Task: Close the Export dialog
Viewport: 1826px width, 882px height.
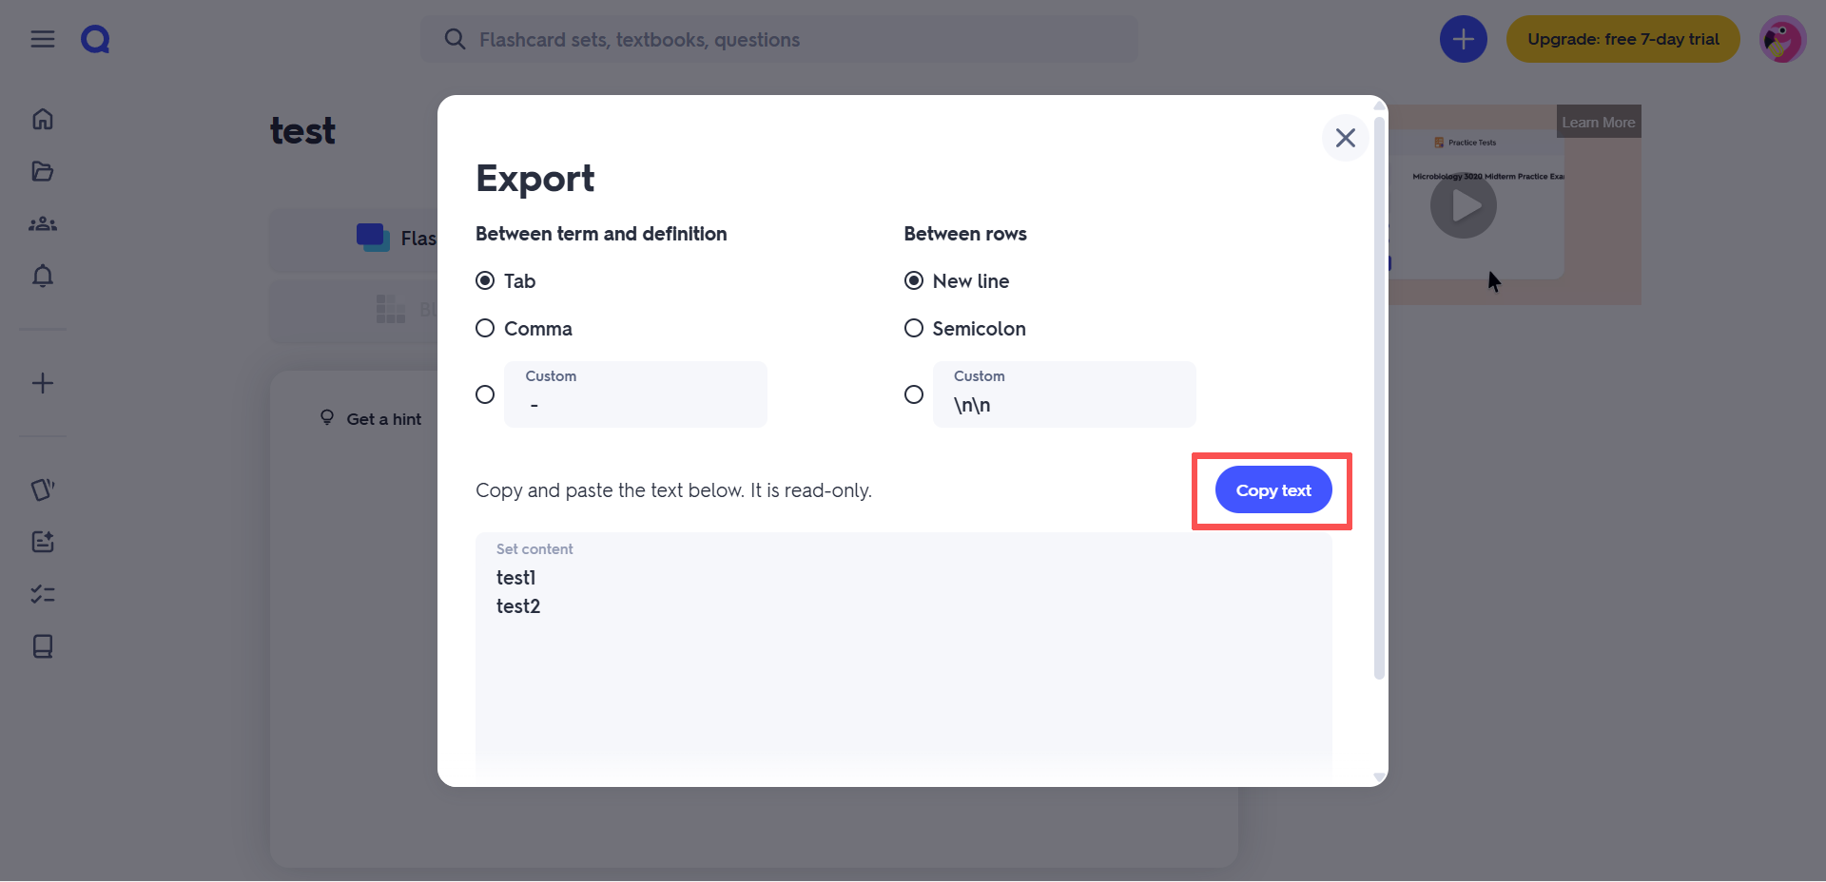Action: point(1346,138)
